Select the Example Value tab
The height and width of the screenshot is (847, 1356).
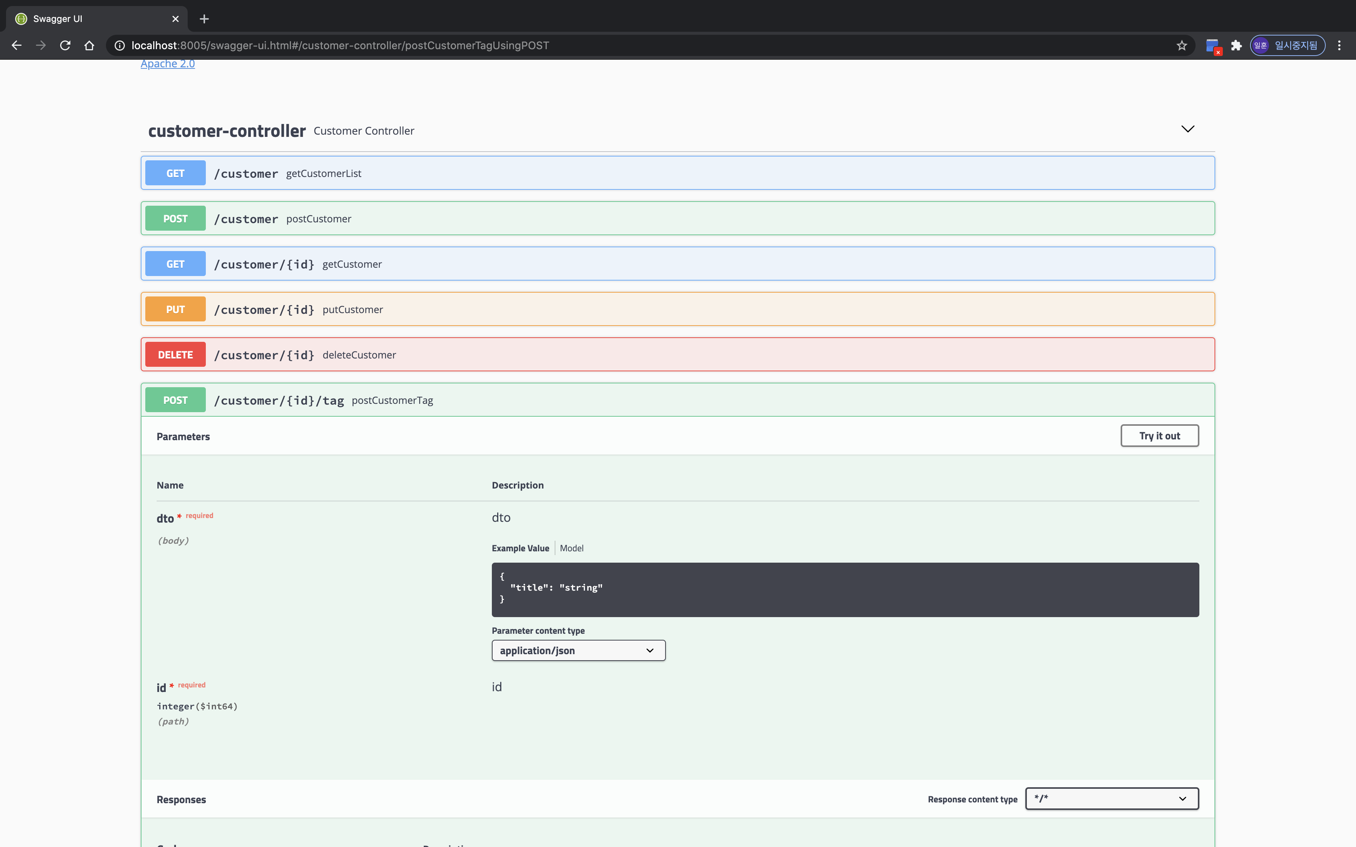[x=520, y=548]
